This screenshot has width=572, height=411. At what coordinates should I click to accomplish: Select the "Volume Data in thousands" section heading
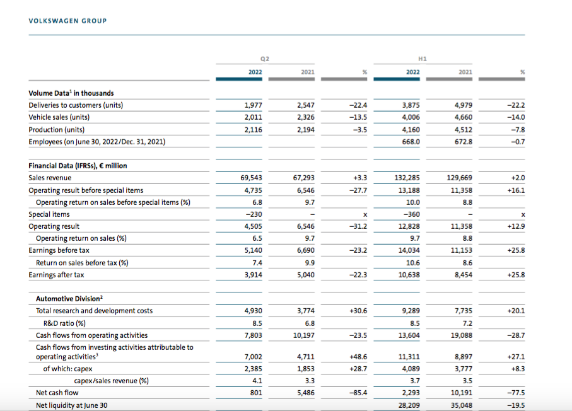[71, 93]
